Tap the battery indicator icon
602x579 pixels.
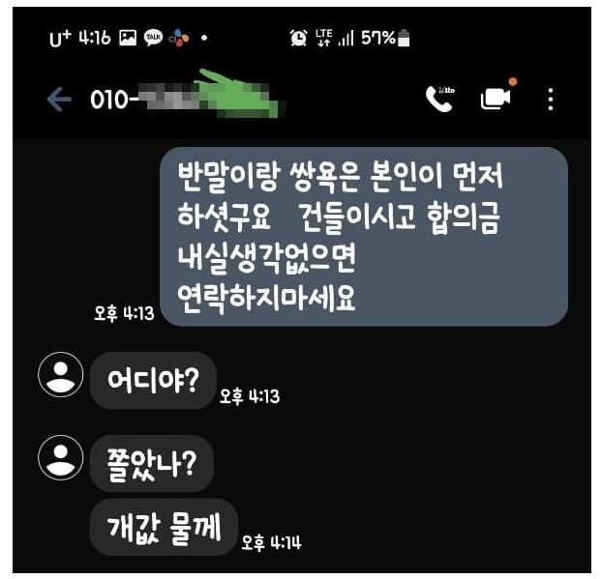pos(404,38)
